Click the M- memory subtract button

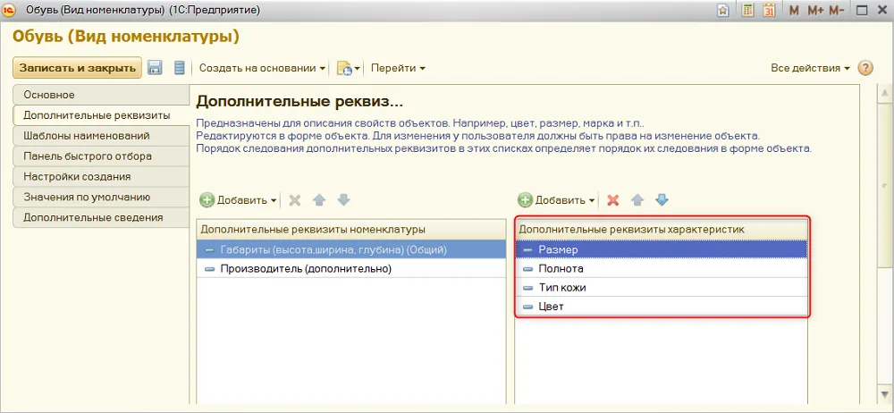(x=838, y=10)
